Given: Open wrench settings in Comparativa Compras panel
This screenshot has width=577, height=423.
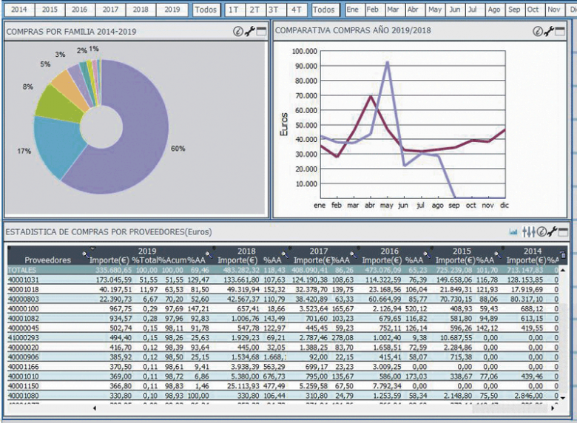Looking at the screenshot, I should (x=548, y=31).
